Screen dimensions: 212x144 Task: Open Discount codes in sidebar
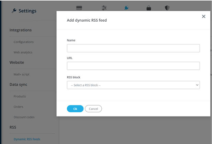(24, 117)
